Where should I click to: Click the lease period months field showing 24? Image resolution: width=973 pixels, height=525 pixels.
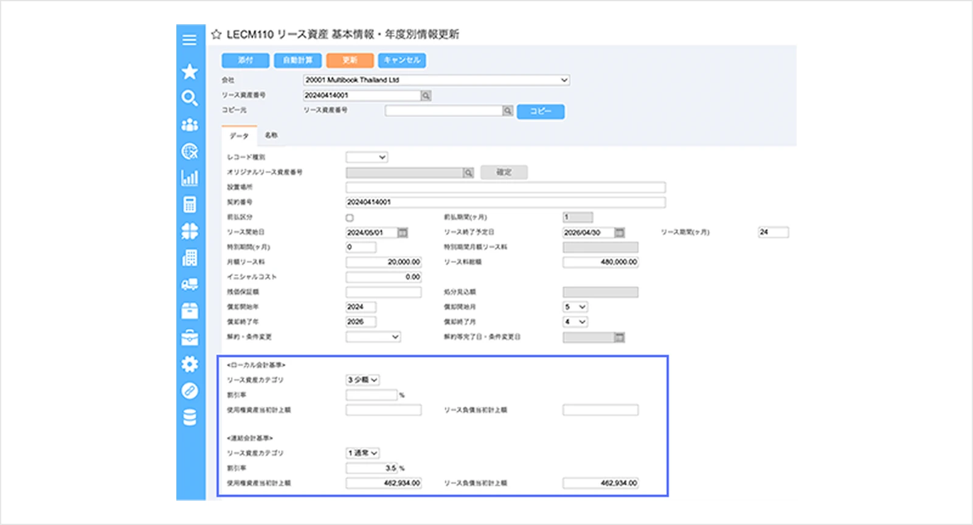coord(774,232)
